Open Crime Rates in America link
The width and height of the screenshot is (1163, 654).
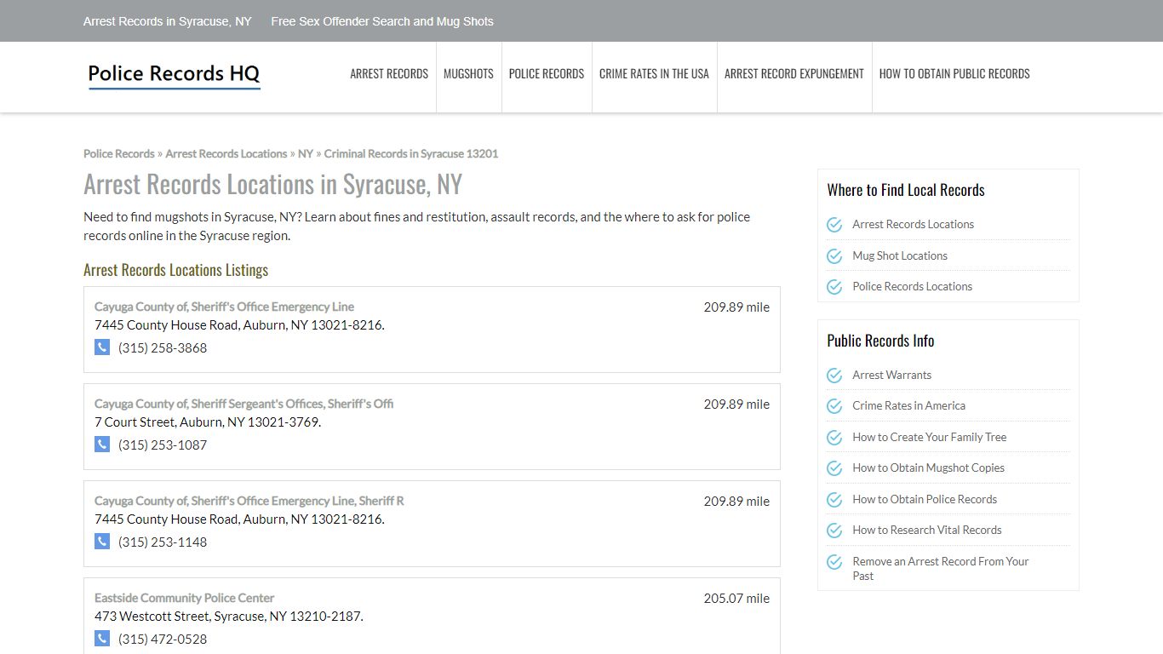pyautogui.click(x=908, y=405)
